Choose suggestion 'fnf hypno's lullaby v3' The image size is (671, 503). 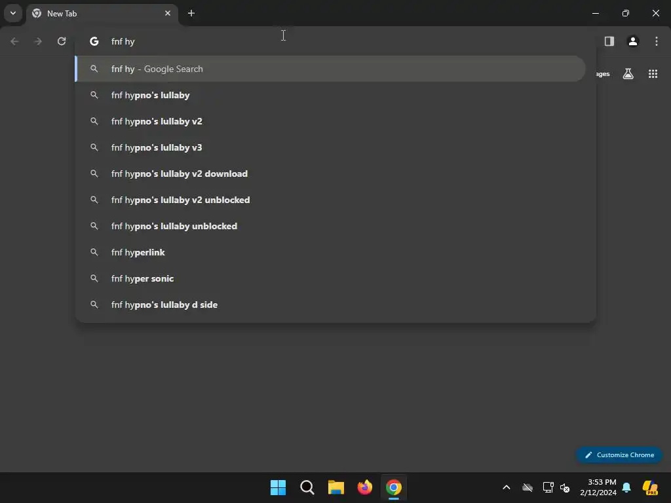click(330, 147)
